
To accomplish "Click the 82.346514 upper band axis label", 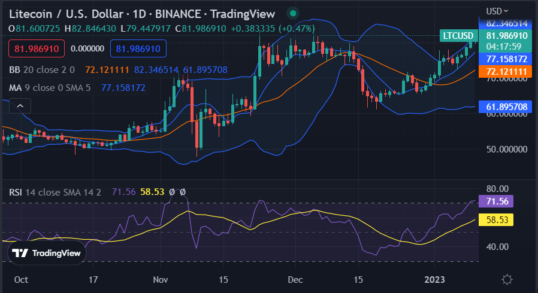I will (x=506, y=23).
